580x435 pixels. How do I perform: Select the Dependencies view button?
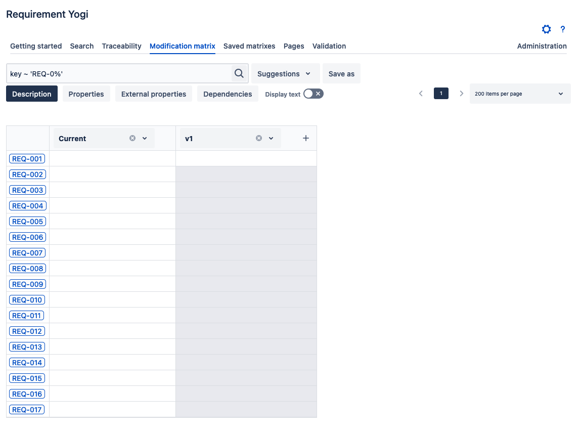pyautogui.click(x=228, y=94)
